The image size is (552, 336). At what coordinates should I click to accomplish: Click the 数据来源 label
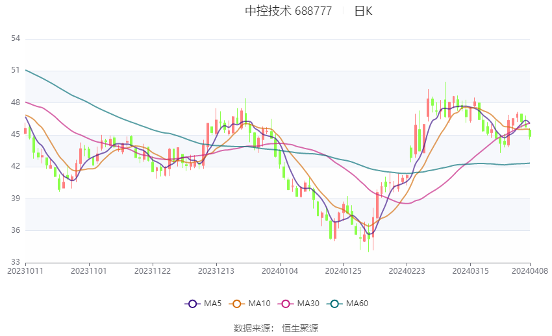[x=251, y=328]
